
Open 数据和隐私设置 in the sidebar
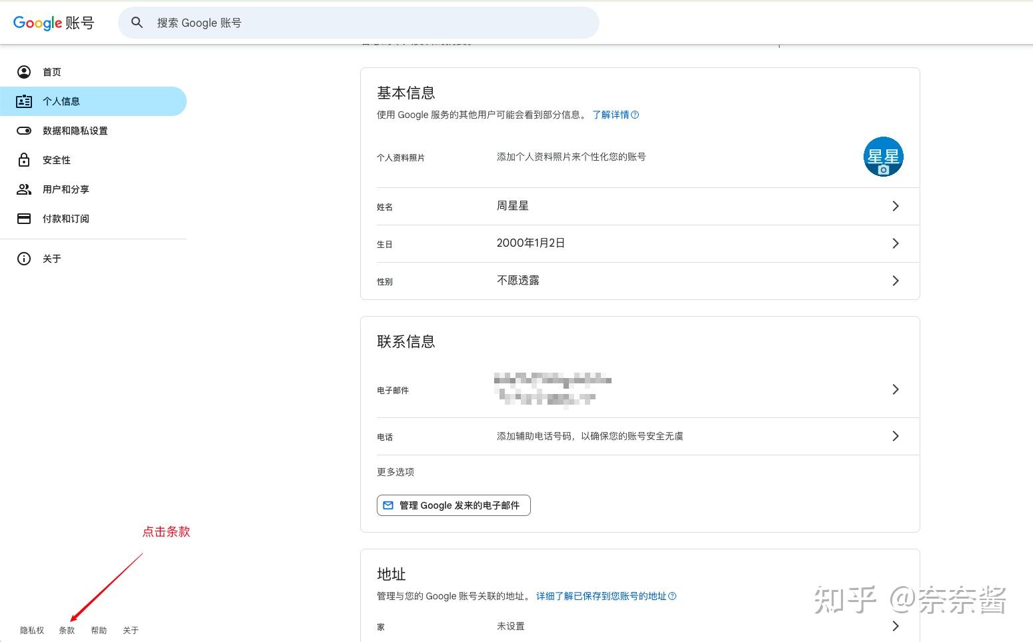93,131
